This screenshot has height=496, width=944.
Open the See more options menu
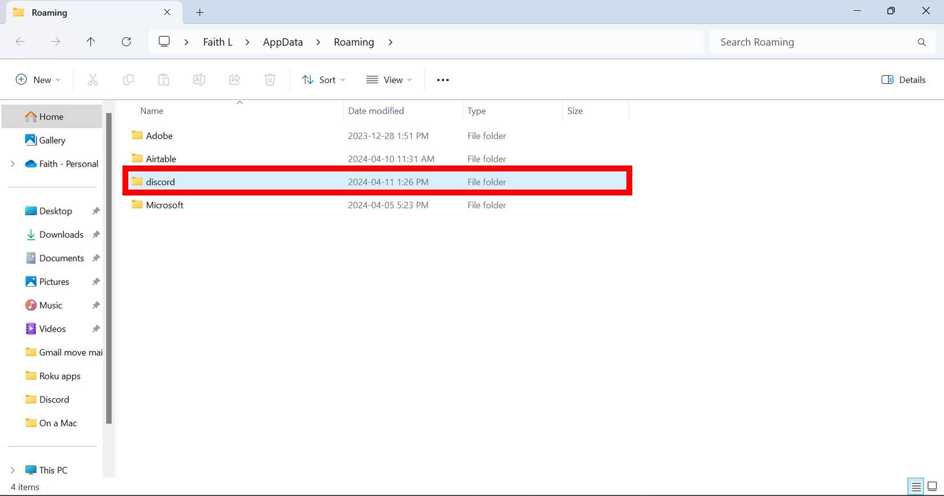click(443, 80)
